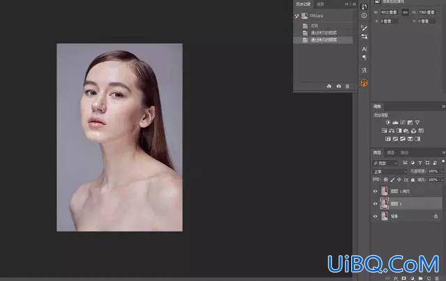Hide the background (背景) layer eye

(x=375, y=216)
